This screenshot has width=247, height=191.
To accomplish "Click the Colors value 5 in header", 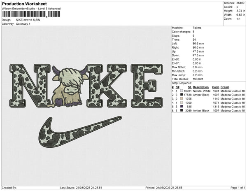I will point(237,7).
